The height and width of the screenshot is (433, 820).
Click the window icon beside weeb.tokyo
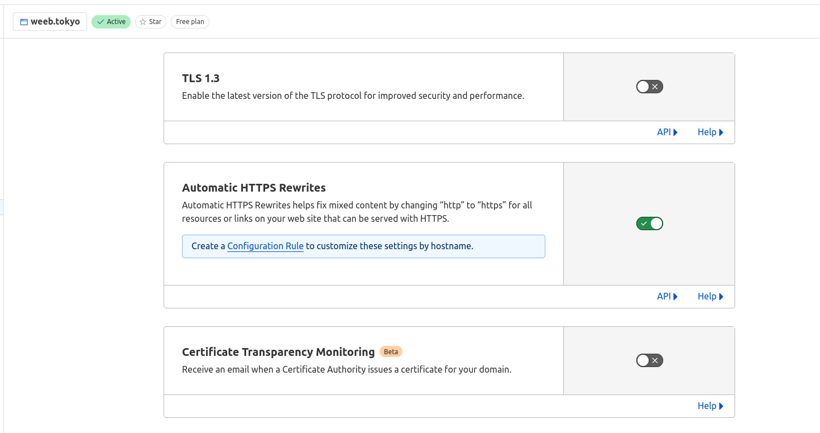(x=24, y=22)
